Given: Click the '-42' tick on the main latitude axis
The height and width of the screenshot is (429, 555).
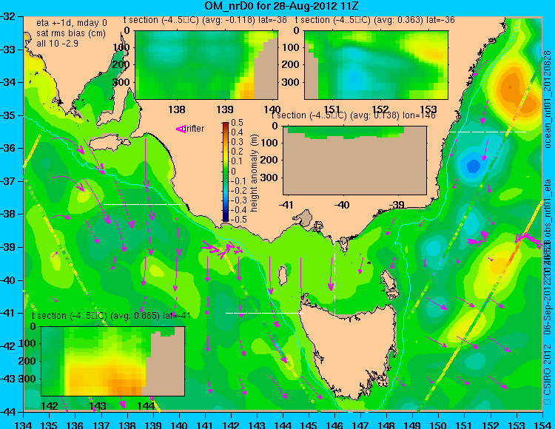Looking at the screenshot, I should coord(8,346).
